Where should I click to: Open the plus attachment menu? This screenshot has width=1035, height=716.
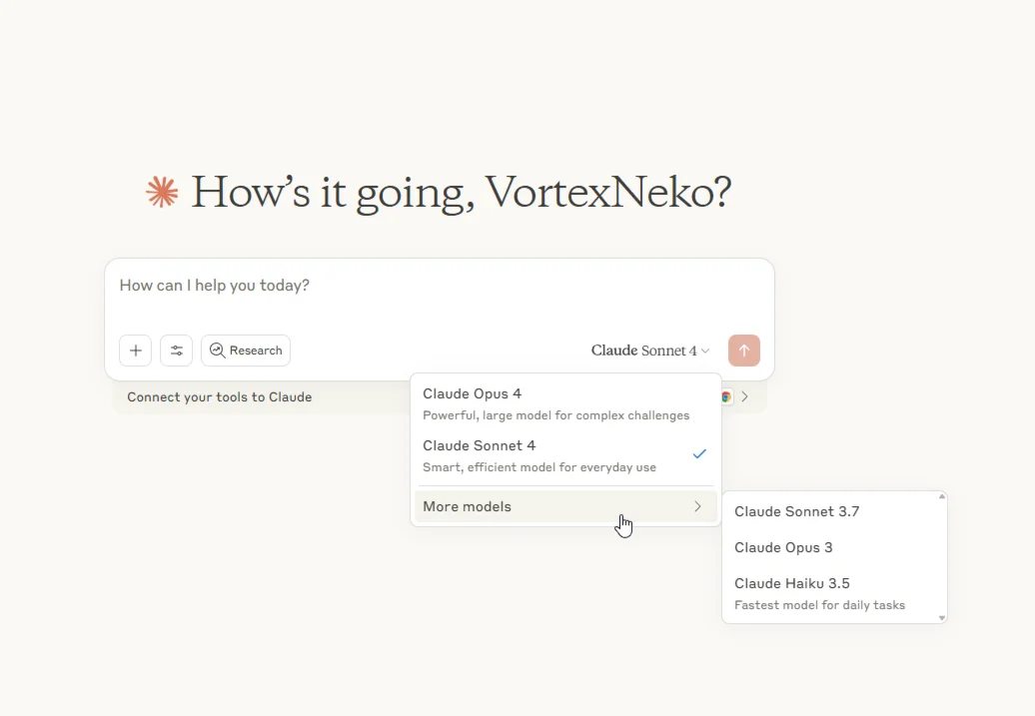(136, 351)
